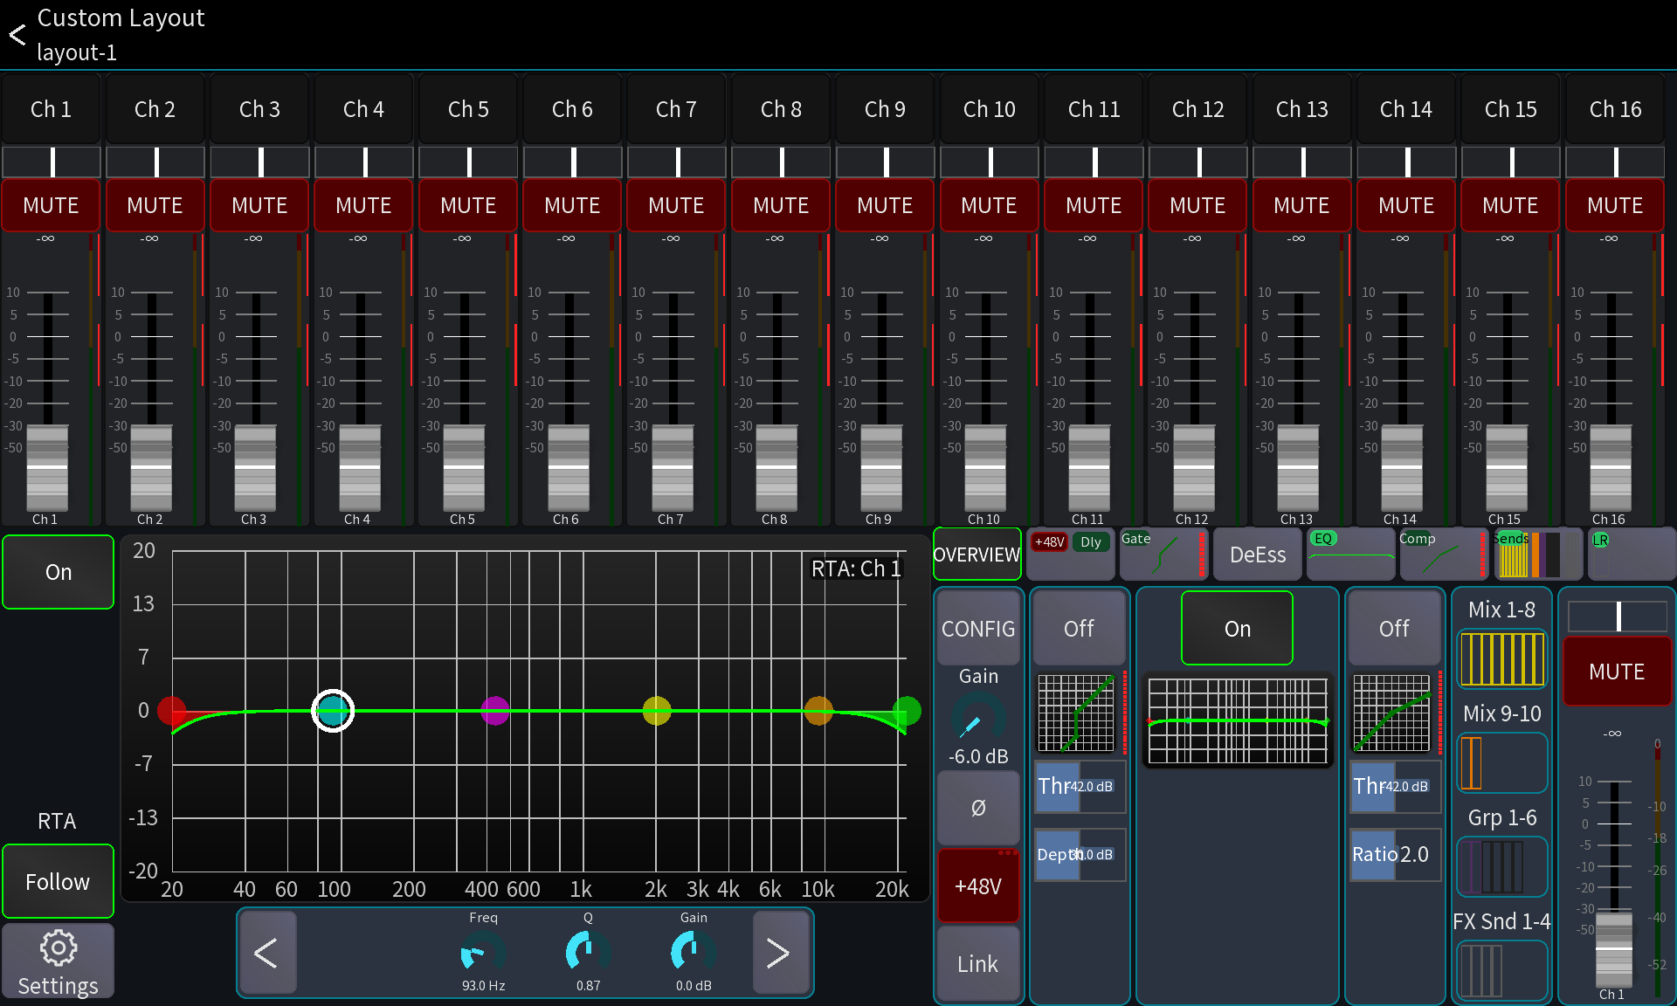The image size is (1677, 1006).
Task: Open the LR output block
Action: click(1630, 554)
